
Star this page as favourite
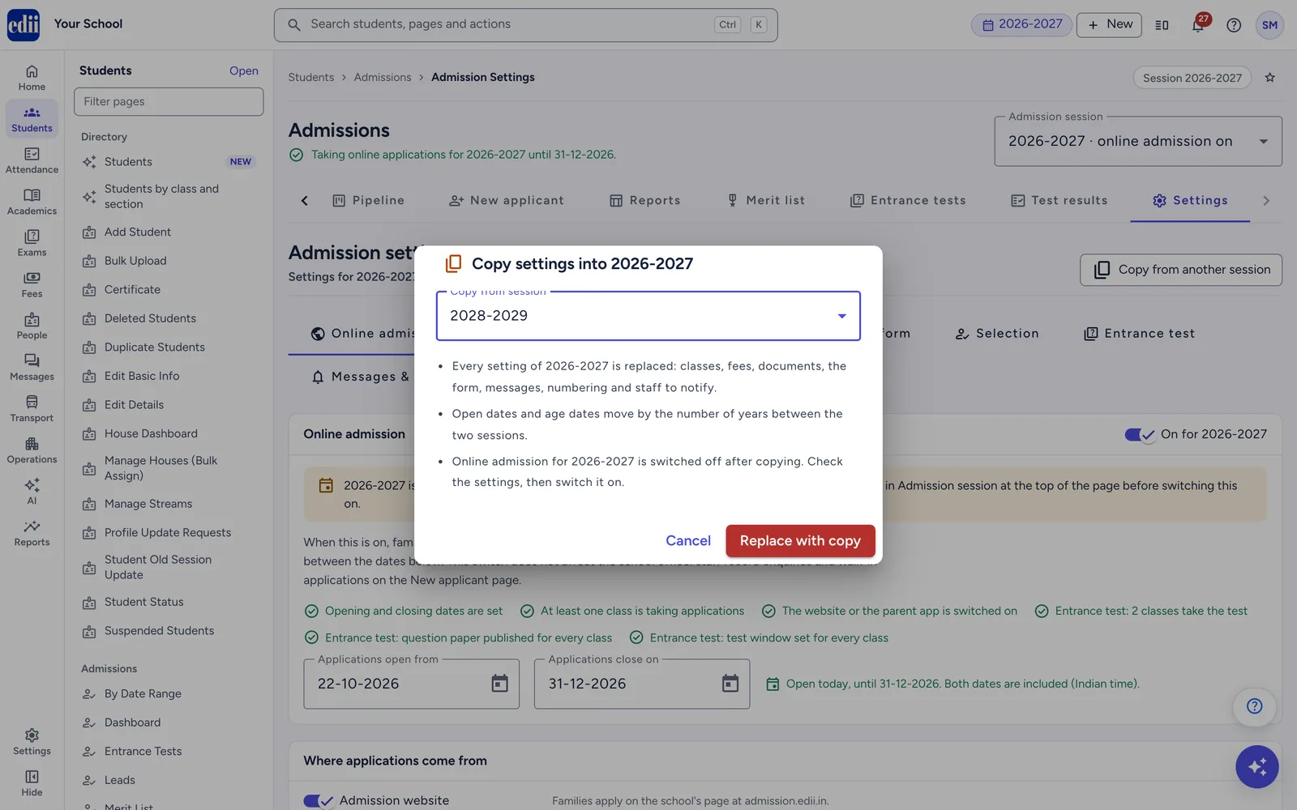tap(1270, 78)
